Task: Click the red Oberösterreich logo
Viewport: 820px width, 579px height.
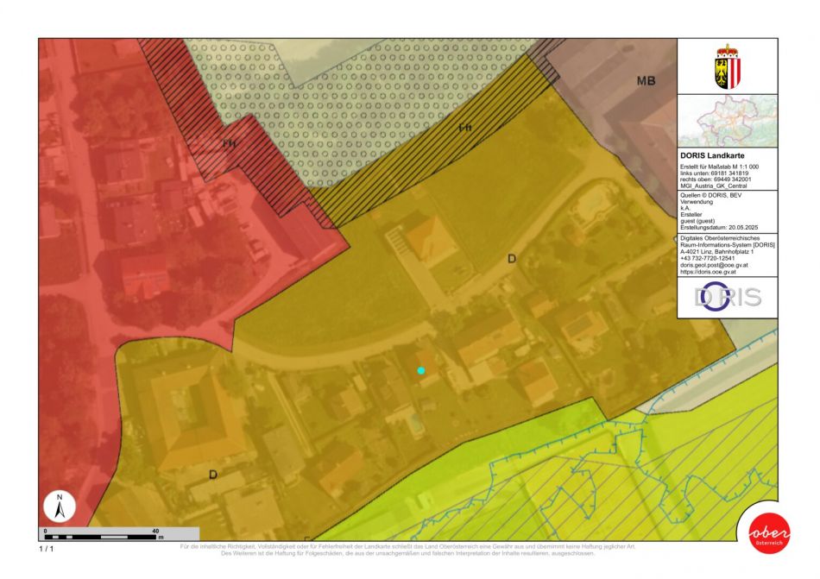Action: 769,532
